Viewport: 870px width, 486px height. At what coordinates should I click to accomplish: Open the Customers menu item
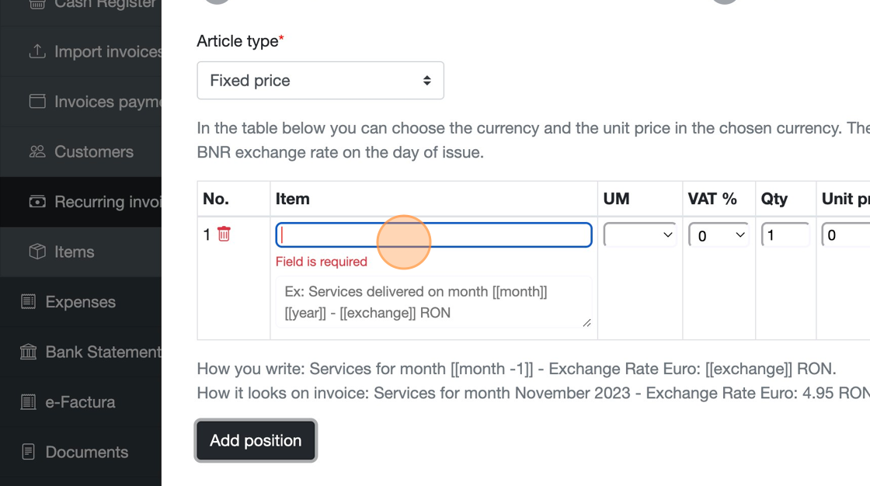point(93,151)
